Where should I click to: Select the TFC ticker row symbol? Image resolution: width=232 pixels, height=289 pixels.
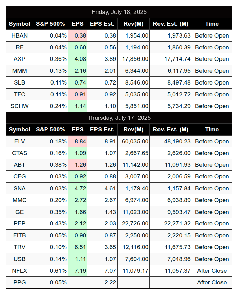click(20, 94)
